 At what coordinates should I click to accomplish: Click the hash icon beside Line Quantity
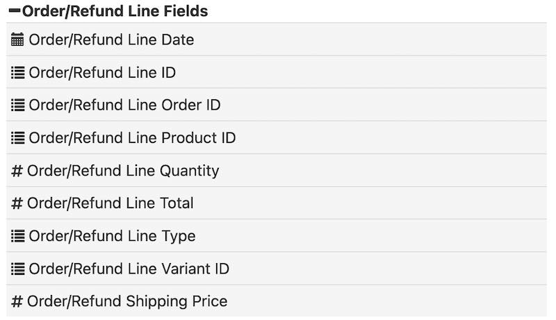click(x=17, y=171)
